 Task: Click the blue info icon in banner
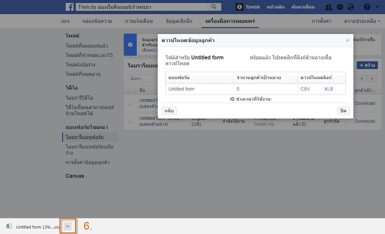[130, 45]
